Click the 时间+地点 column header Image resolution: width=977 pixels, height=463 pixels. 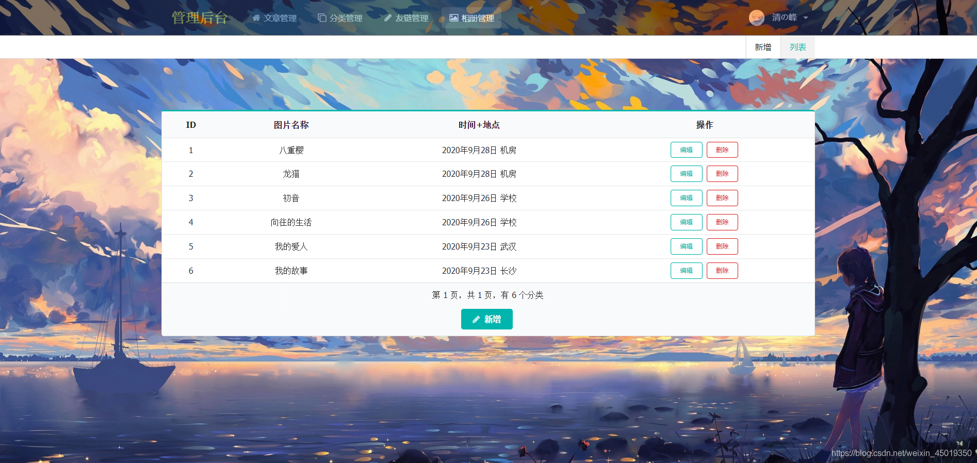pos(479,125)
